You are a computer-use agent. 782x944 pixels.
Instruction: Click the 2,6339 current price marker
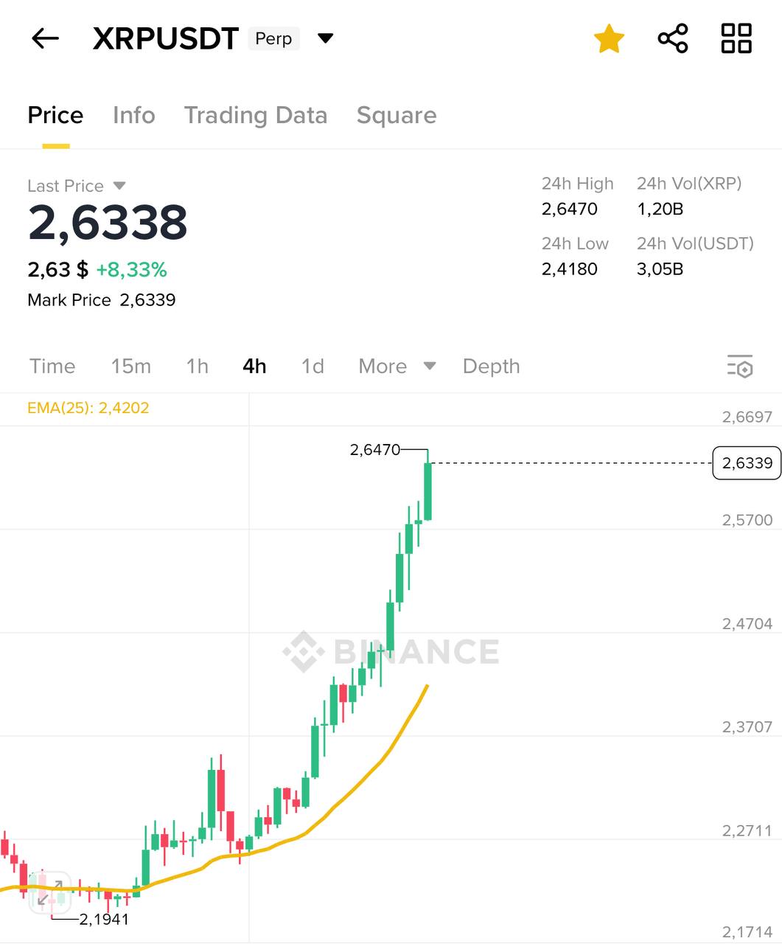[747, 463]
